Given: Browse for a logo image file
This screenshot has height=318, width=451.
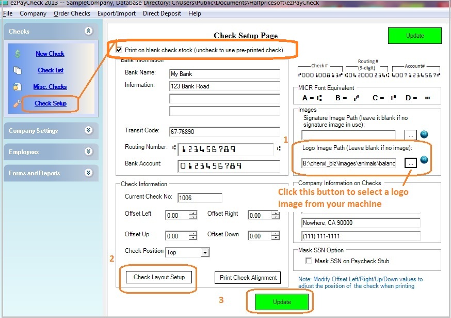Looking at the screenshot, I should [x=411, y=162].
